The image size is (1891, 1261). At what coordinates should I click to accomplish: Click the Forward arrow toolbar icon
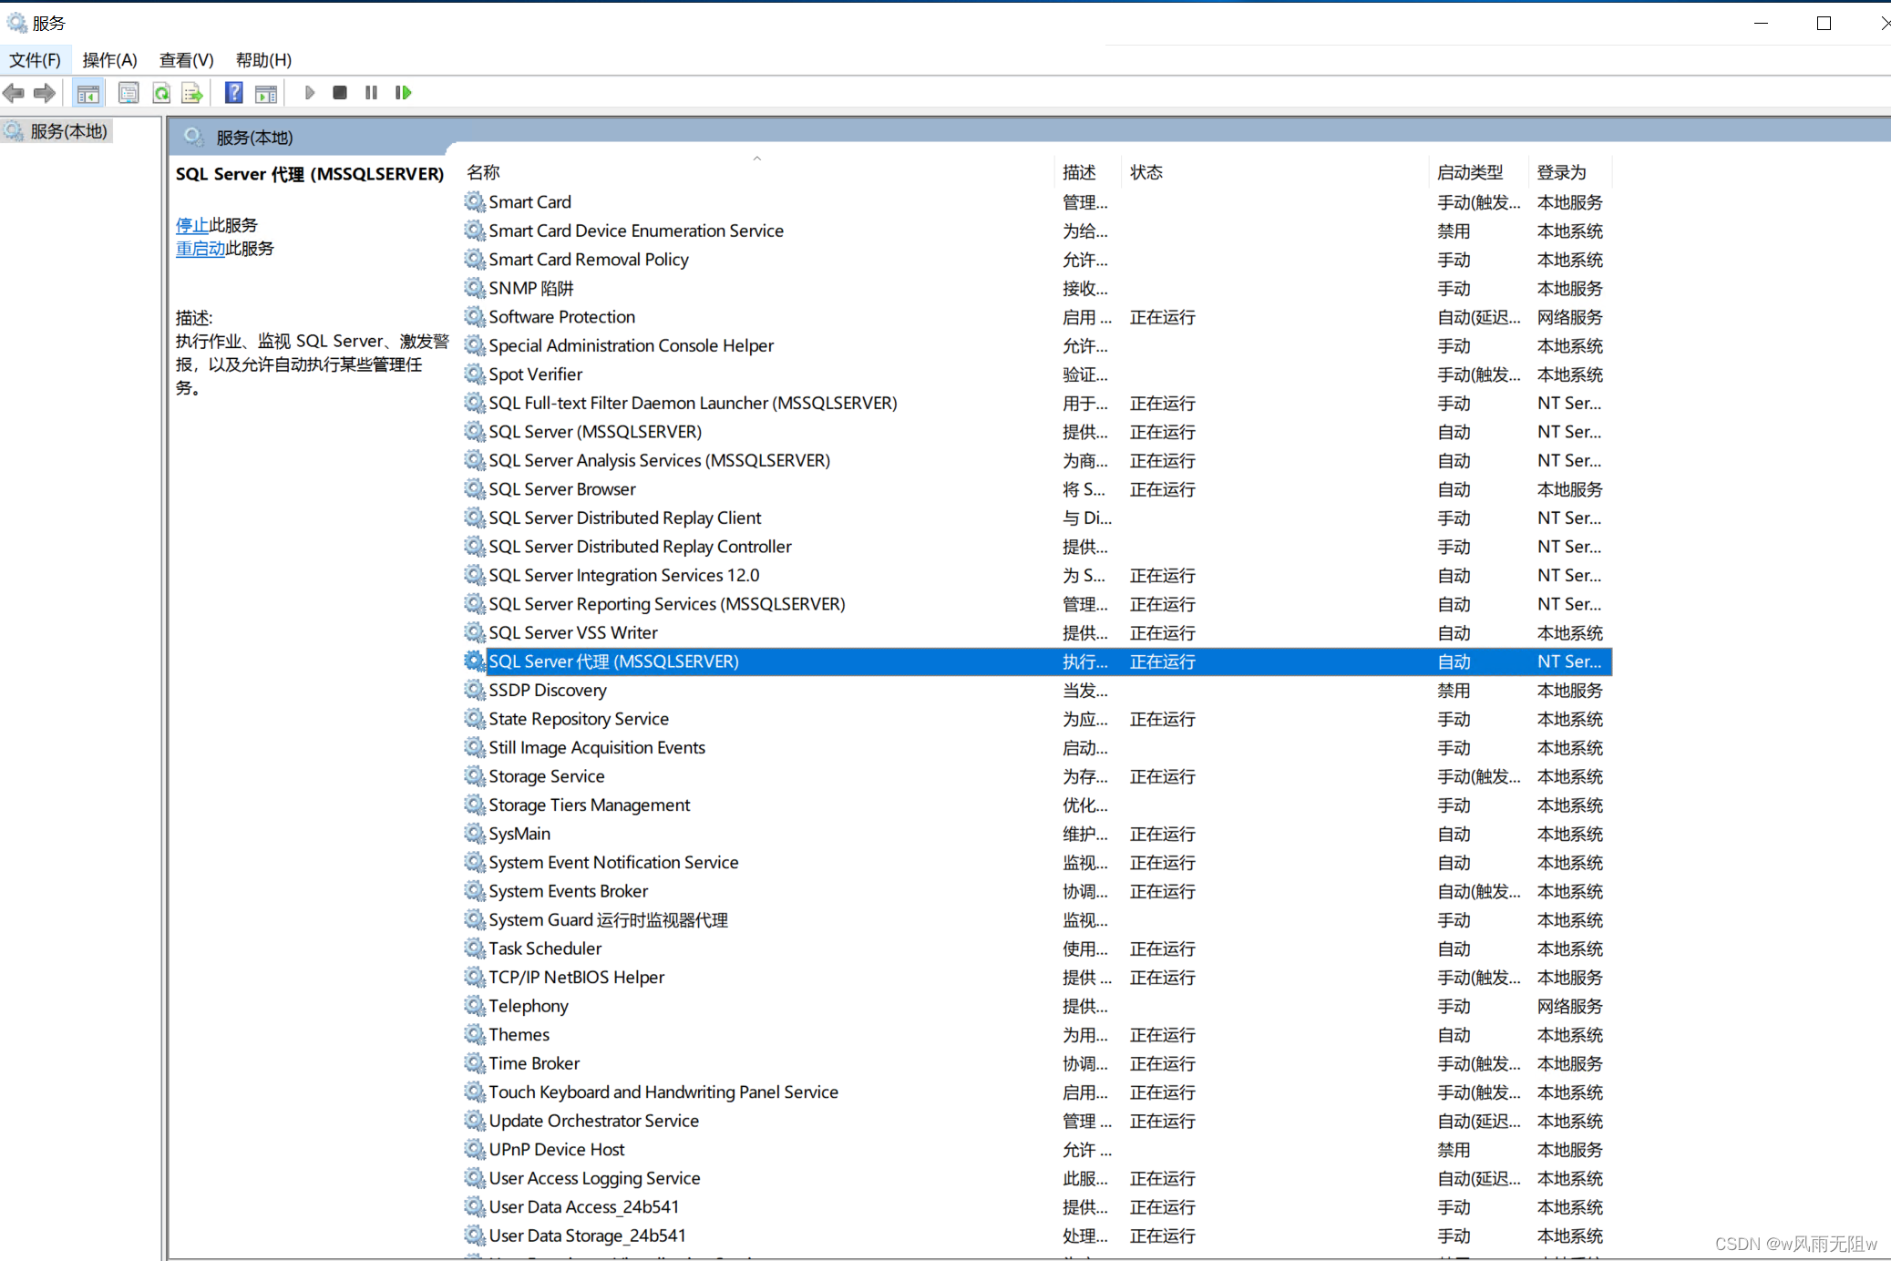(45, 93)
